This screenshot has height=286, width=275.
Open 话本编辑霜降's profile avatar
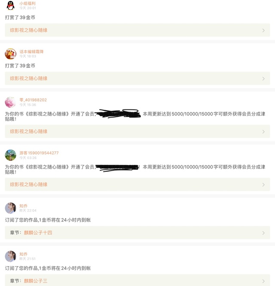tap(10, 54)
